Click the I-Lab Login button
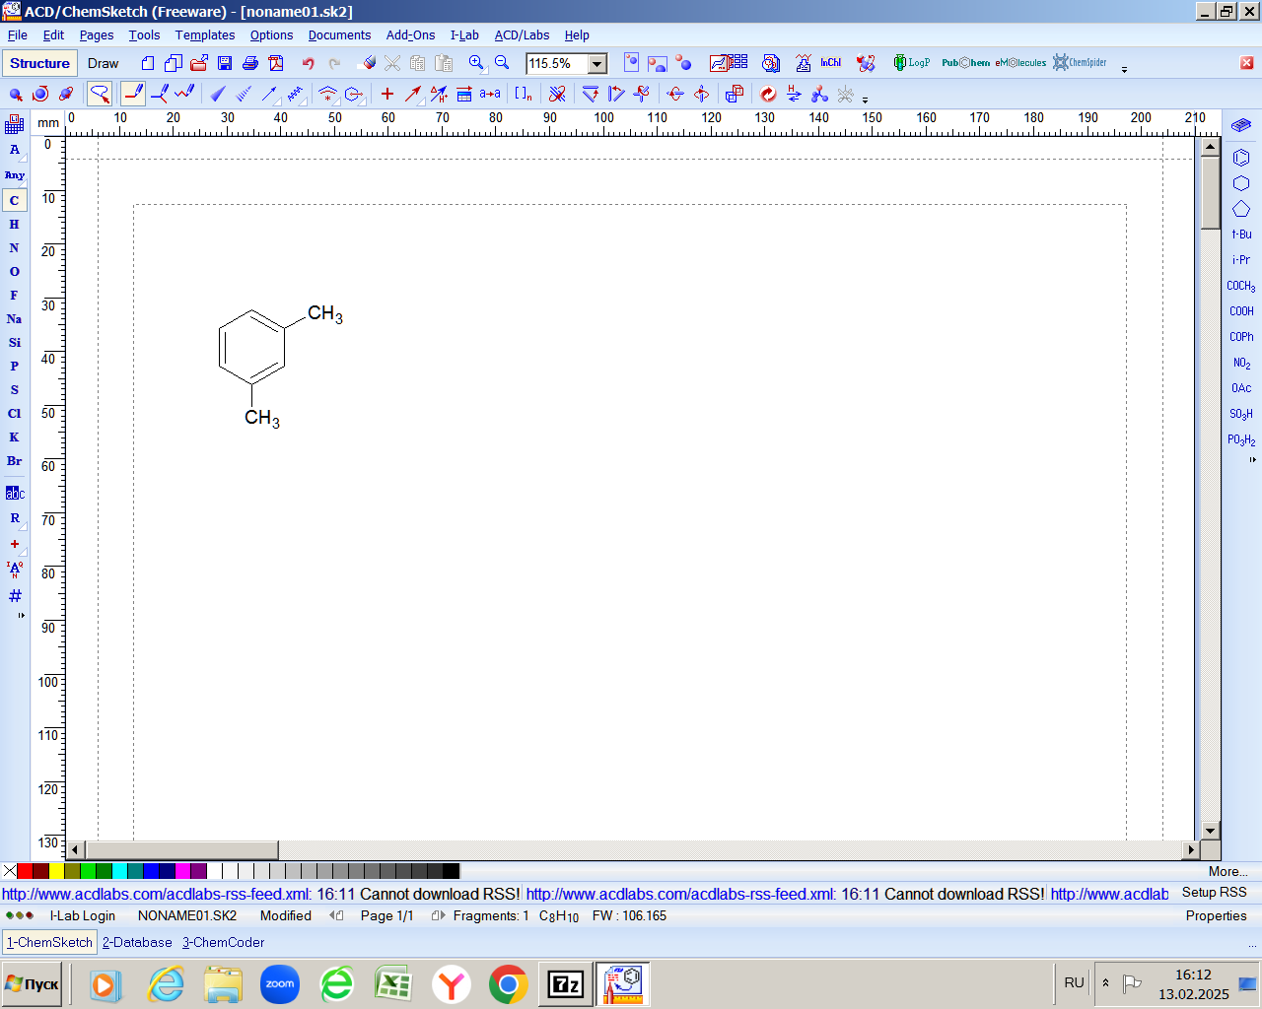1262x1009 pixels. click(83, 916)
